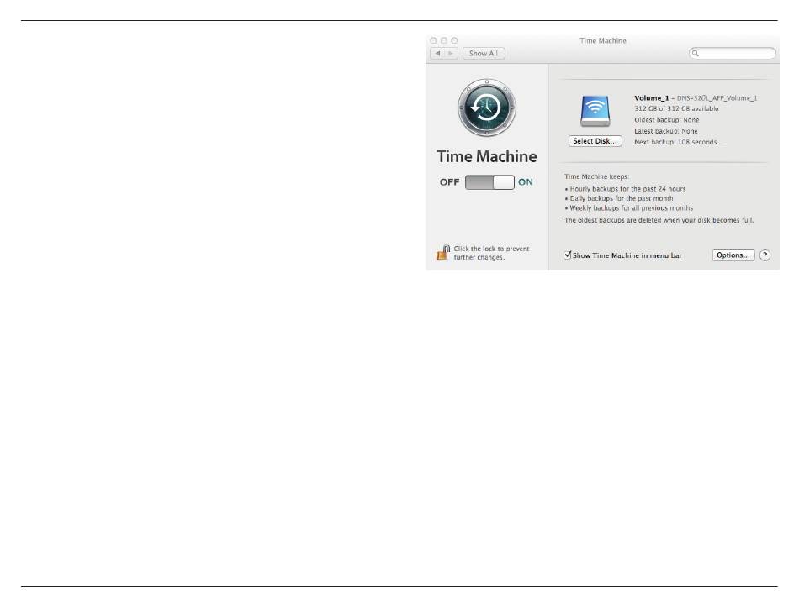Open help with the question mark button
799x609 pixels.
pos(765,255)
